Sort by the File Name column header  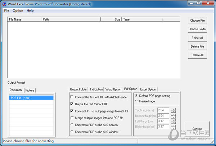pyautogui.click(x=24, y=19)
